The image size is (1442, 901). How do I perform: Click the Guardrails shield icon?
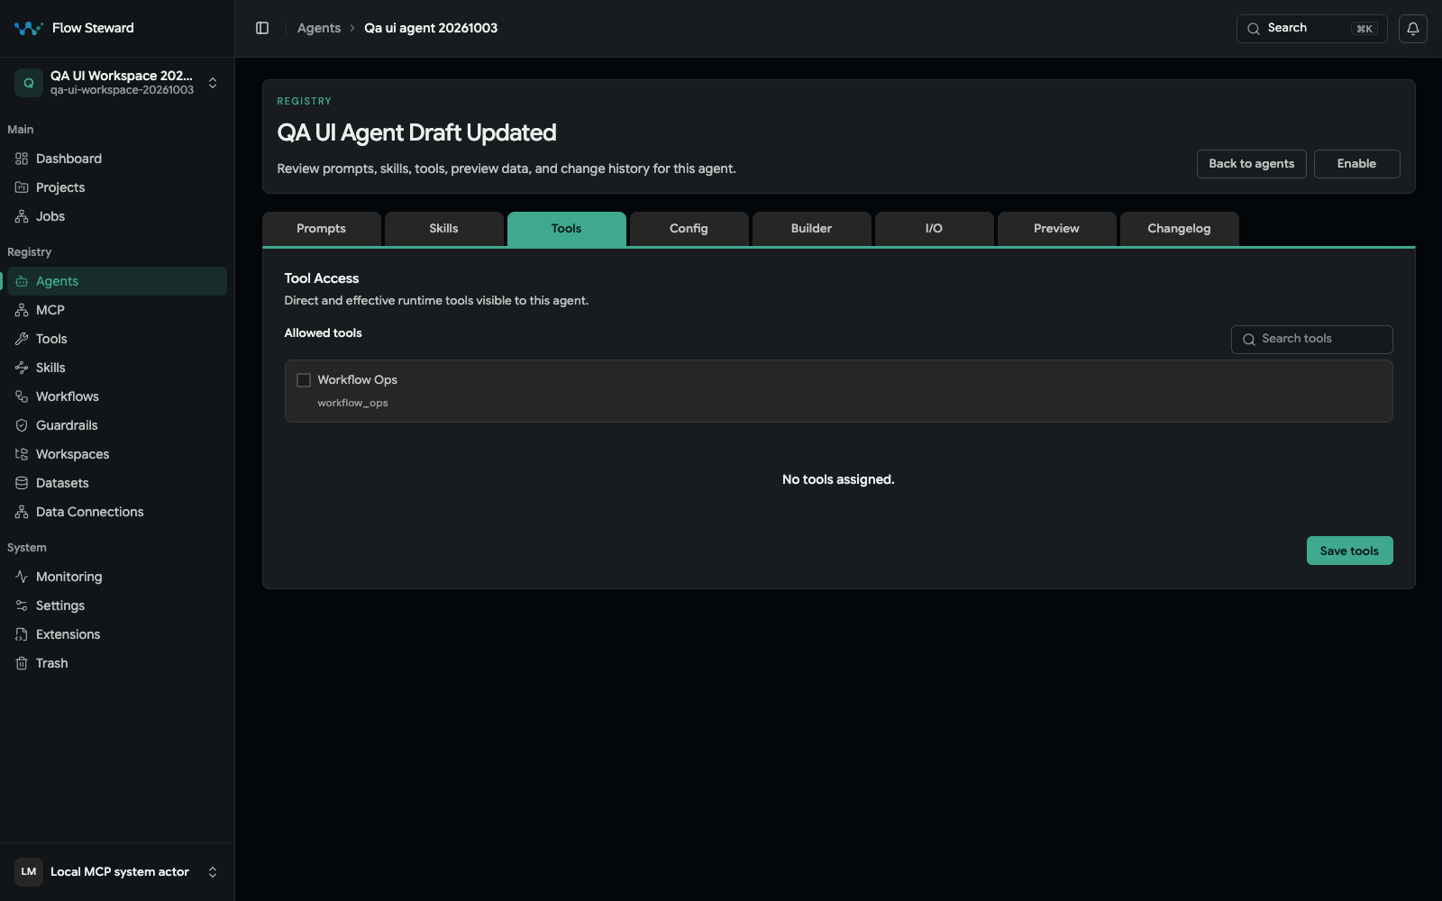pyautogui.click(x=22, y=425)
